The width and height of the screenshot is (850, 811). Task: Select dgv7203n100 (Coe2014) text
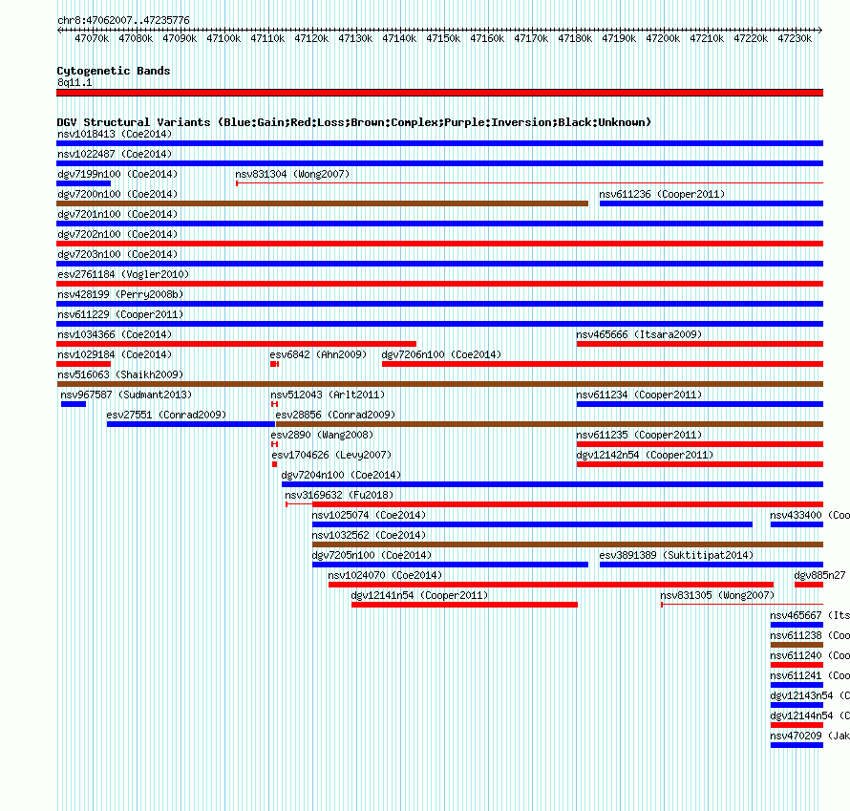pyautogui.click(x=117, y=254)
